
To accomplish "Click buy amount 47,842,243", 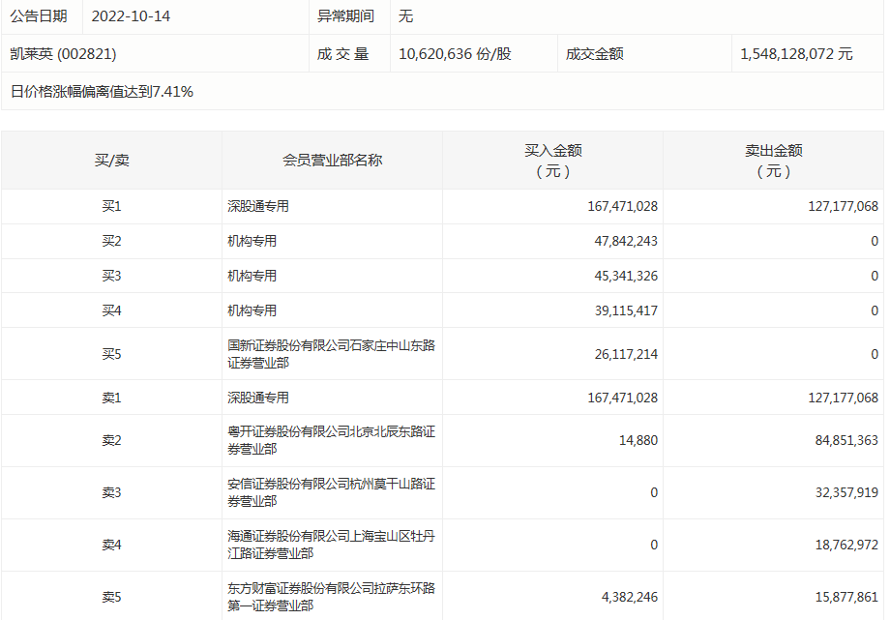I will coord(626,241).
